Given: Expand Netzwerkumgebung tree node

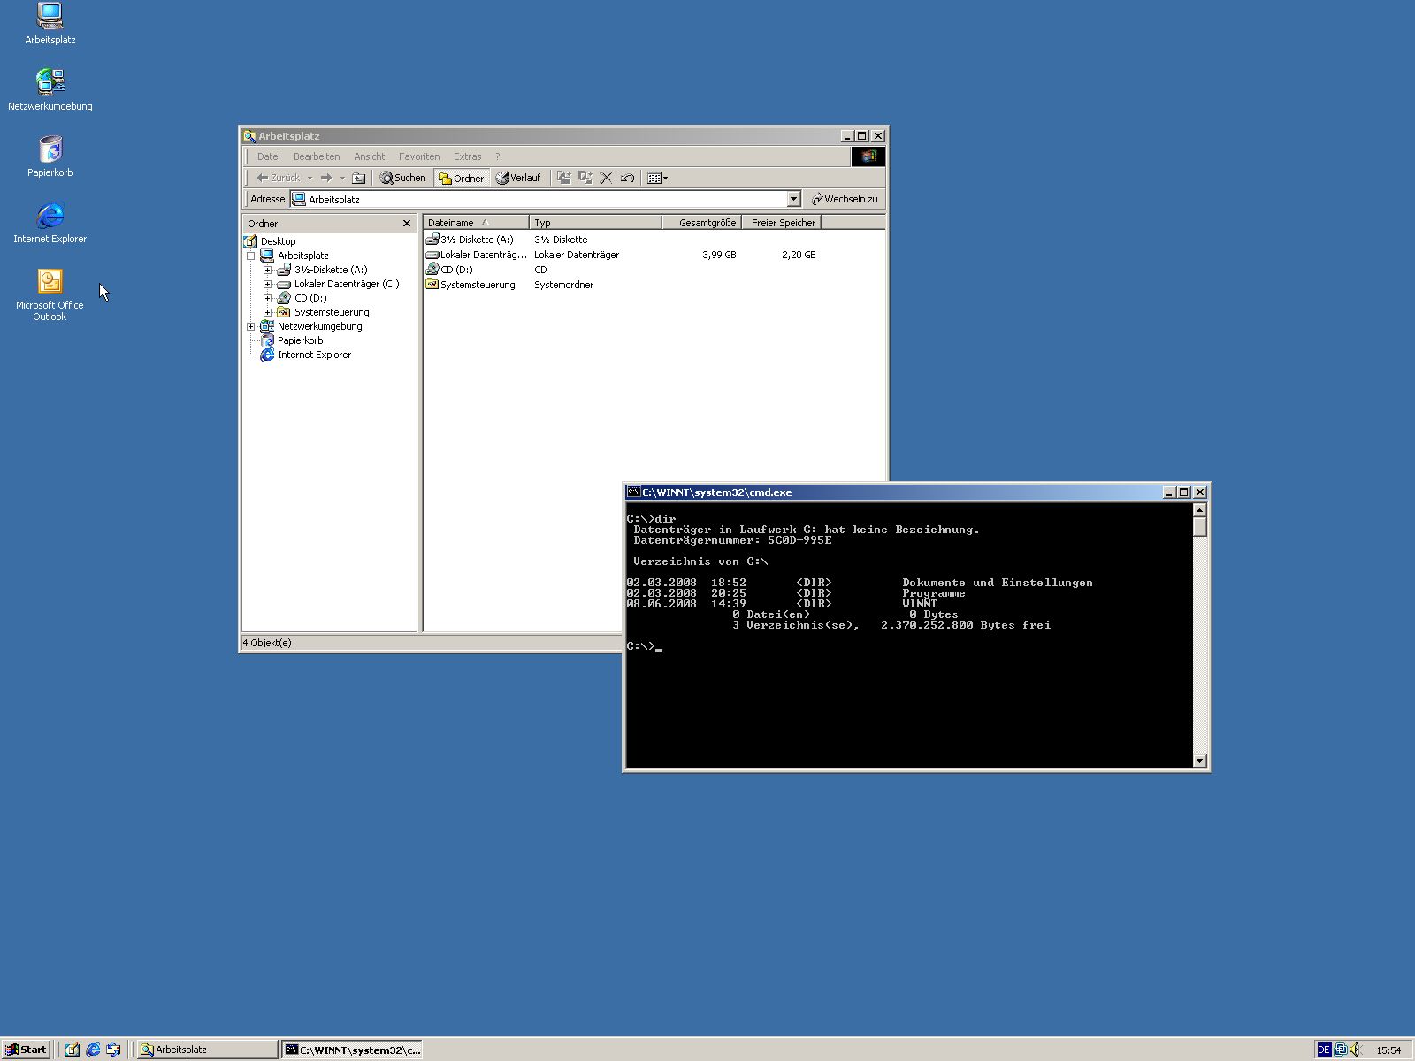Looking at the screenshot, I should pyautogui.click(x=251, y=326).
